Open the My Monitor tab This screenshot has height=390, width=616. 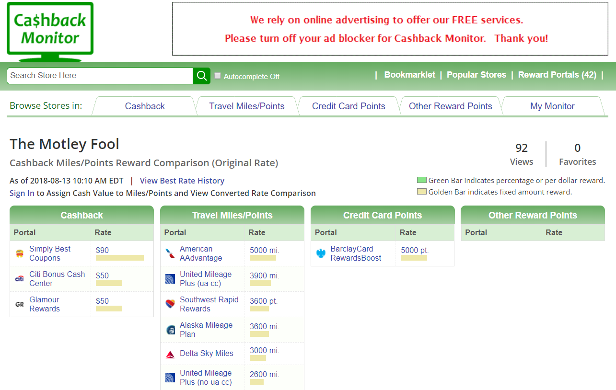[552, 106]
